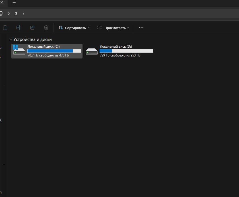
Task: Open a new tab with plus button
Action: click(14, 3)
